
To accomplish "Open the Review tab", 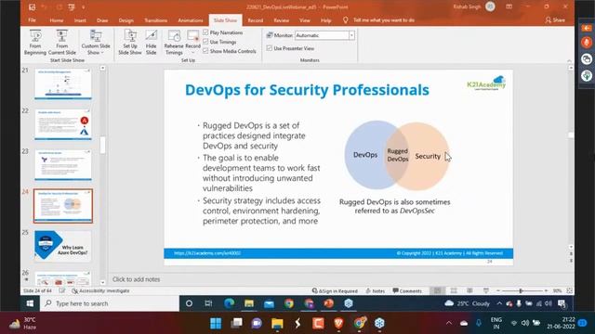I will [x=281, y=20].
